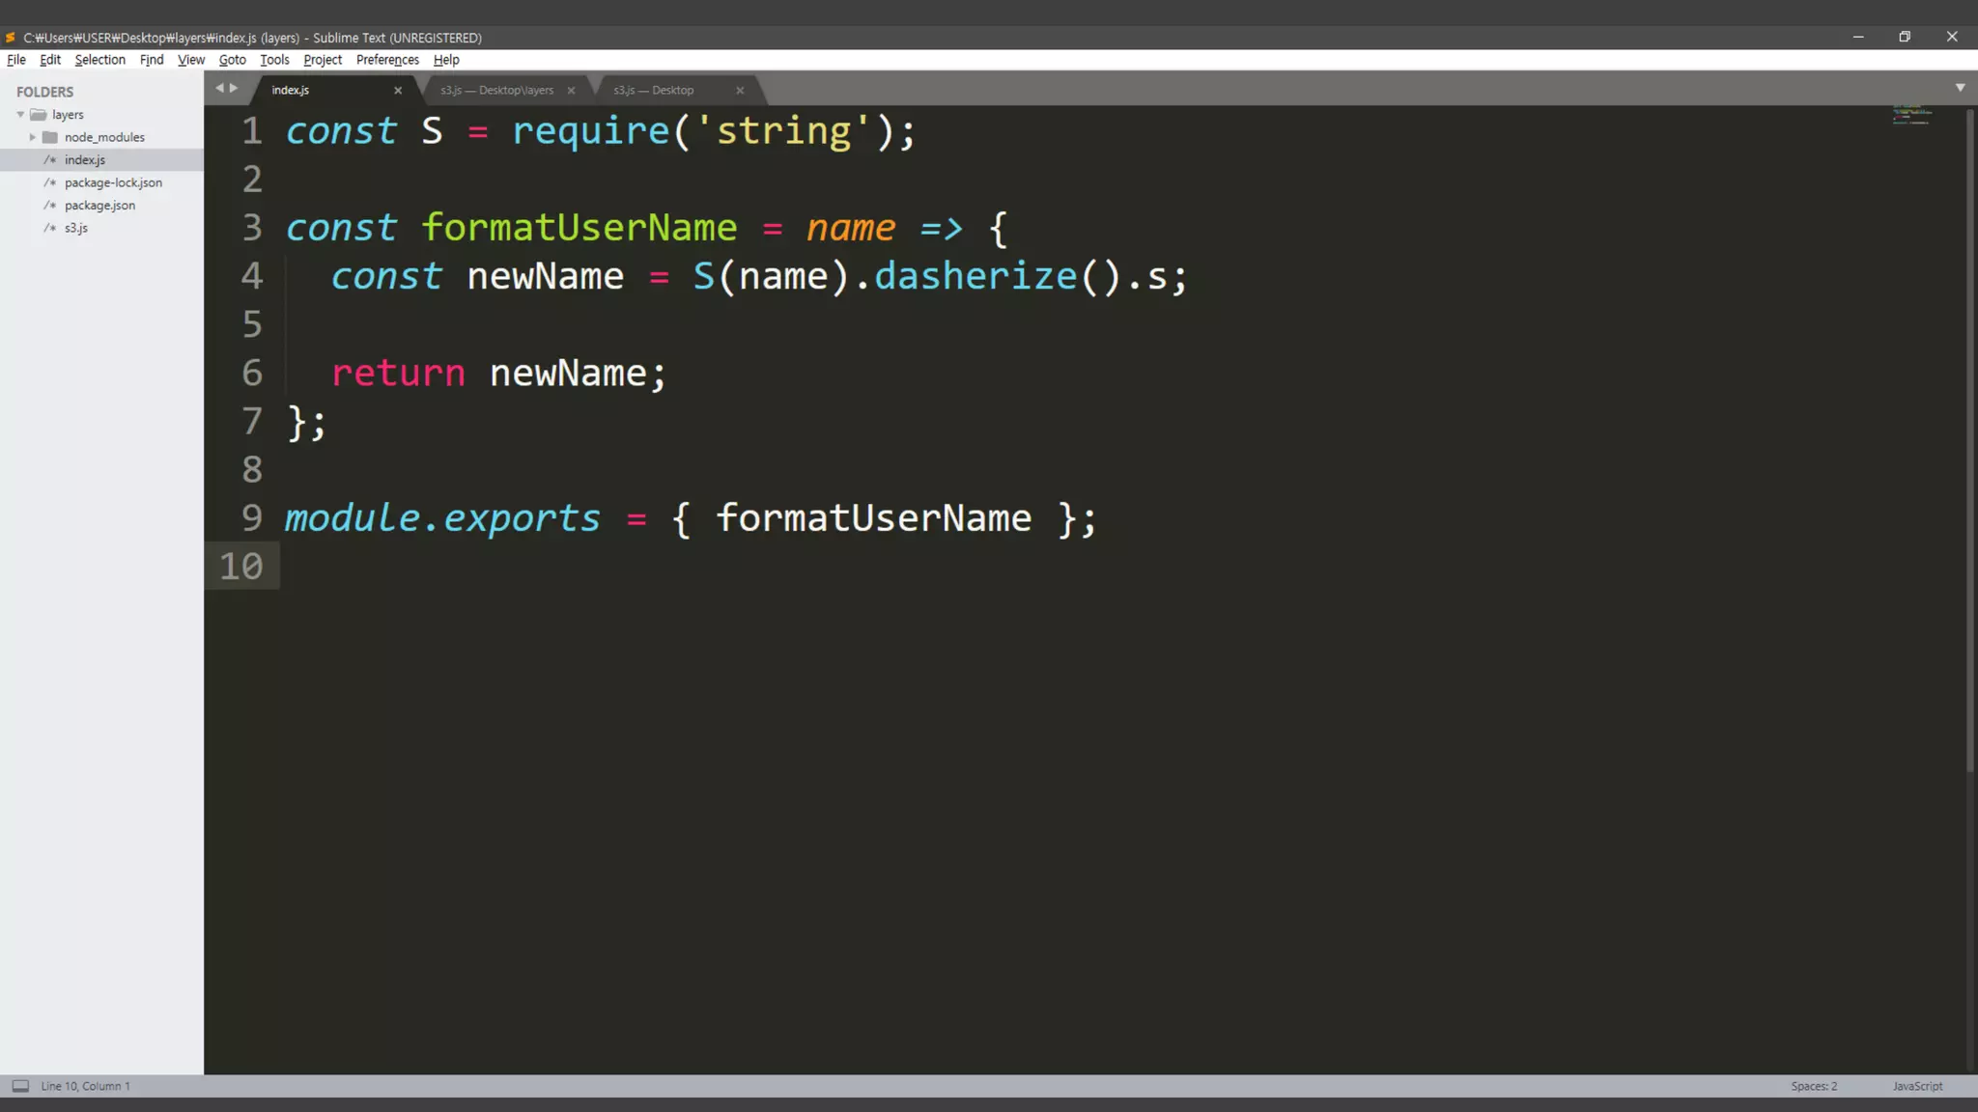Image resolution: width=1978 pixels, height=1112 pixels.
Task: Click the previous tab arrow
Action: [x=219, y=88]
